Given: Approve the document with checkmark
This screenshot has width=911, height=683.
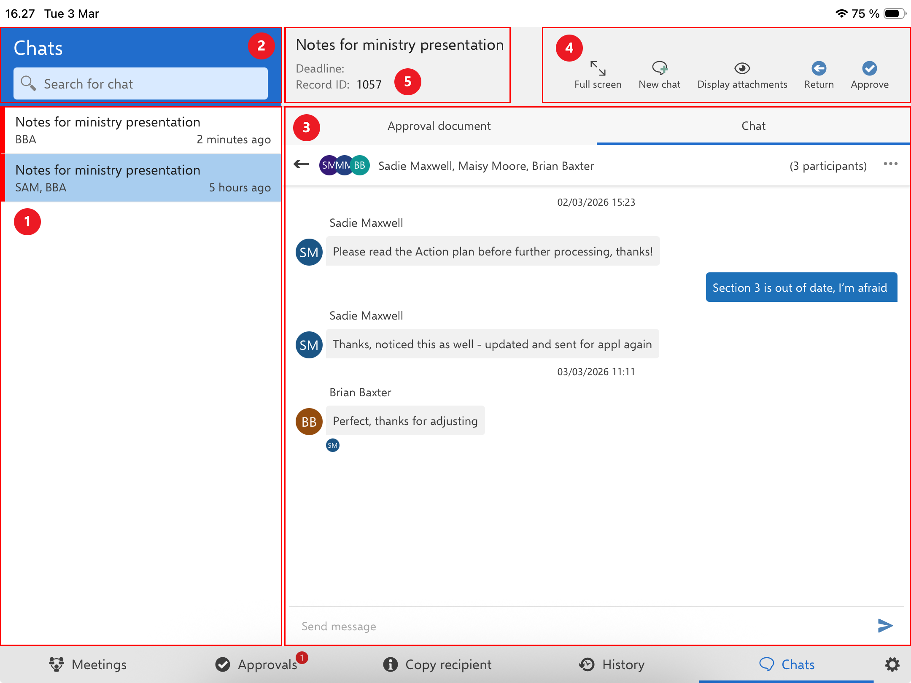Looking at the screenshot, I should tap(869, 75).
